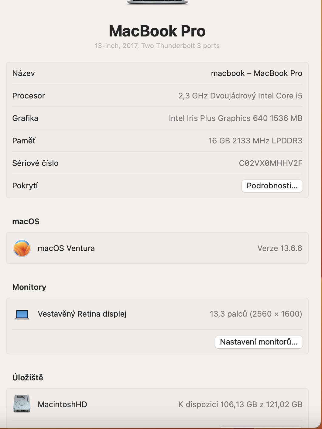Edit the computer name "macbook – MacBook Pro"
Viewport: 322px width, 429px height.
pos(256,73)
